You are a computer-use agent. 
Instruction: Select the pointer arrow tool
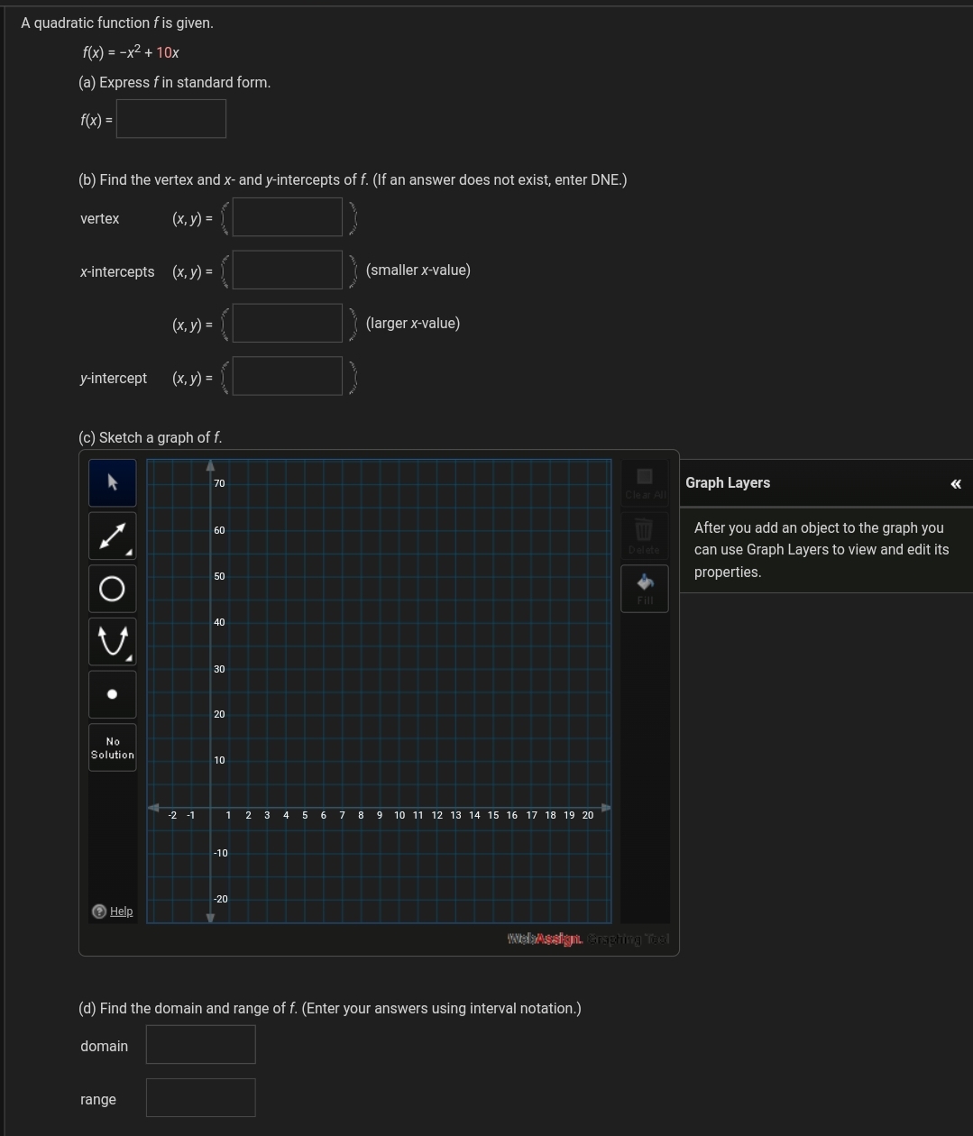tap(113, 482)
